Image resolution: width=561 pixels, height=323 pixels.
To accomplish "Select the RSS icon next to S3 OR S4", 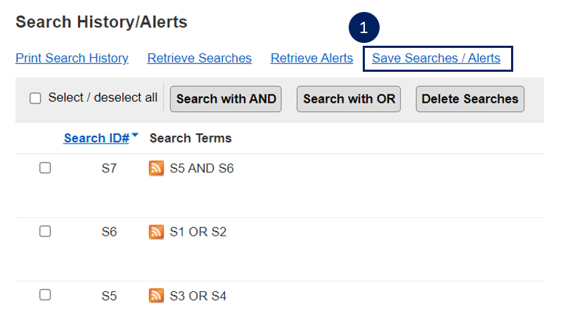I will point(156,296).
